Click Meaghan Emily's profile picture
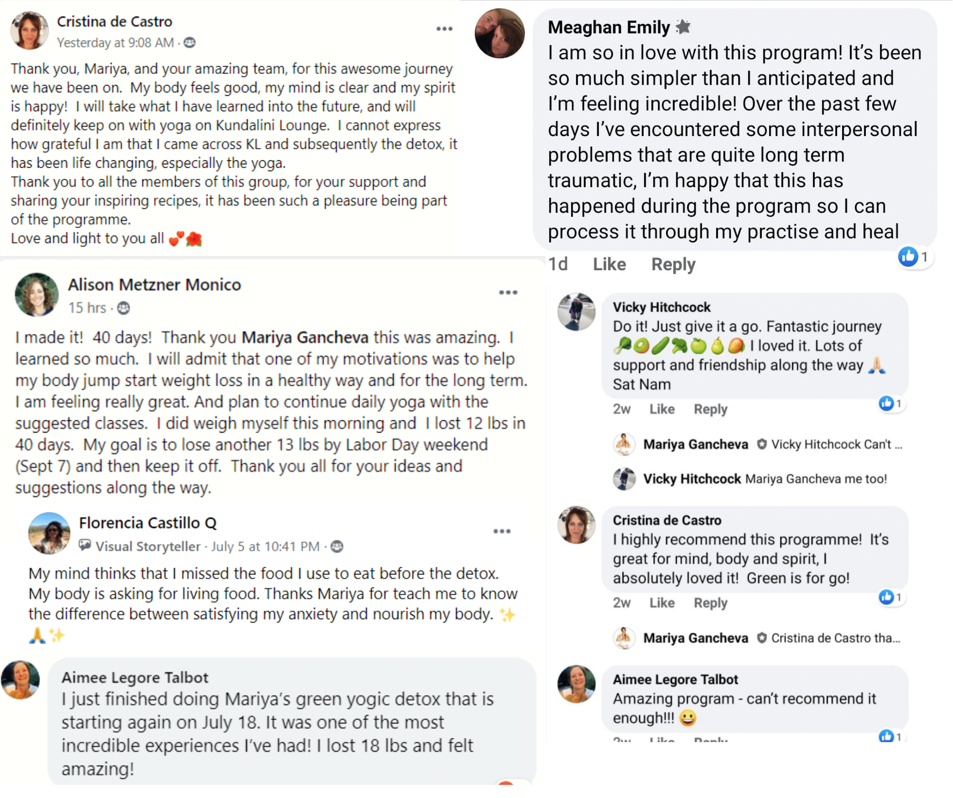Image resolution: width=953 pixels, height=798 pixels. point(500,34)
